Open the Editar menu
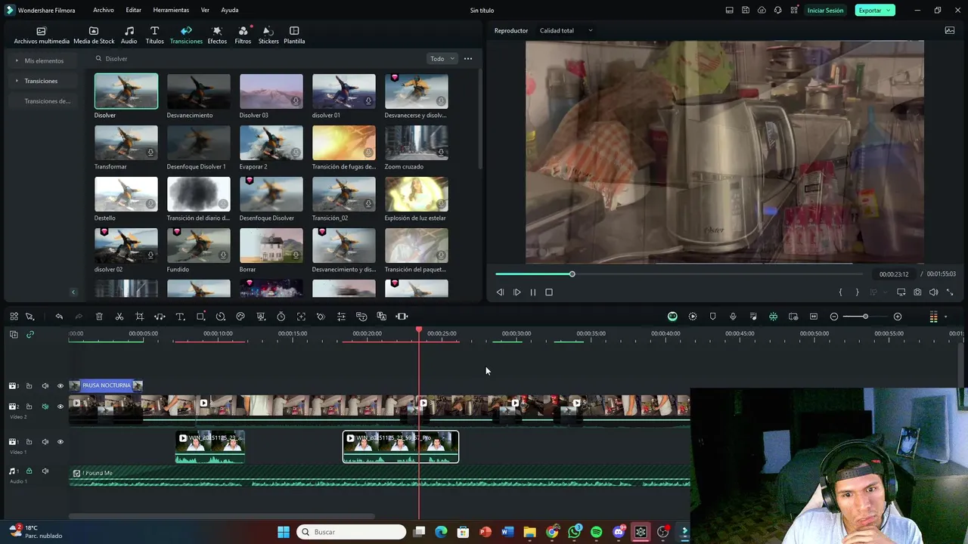968x544 pixels. pyautogui.click(x=134, y=11)
